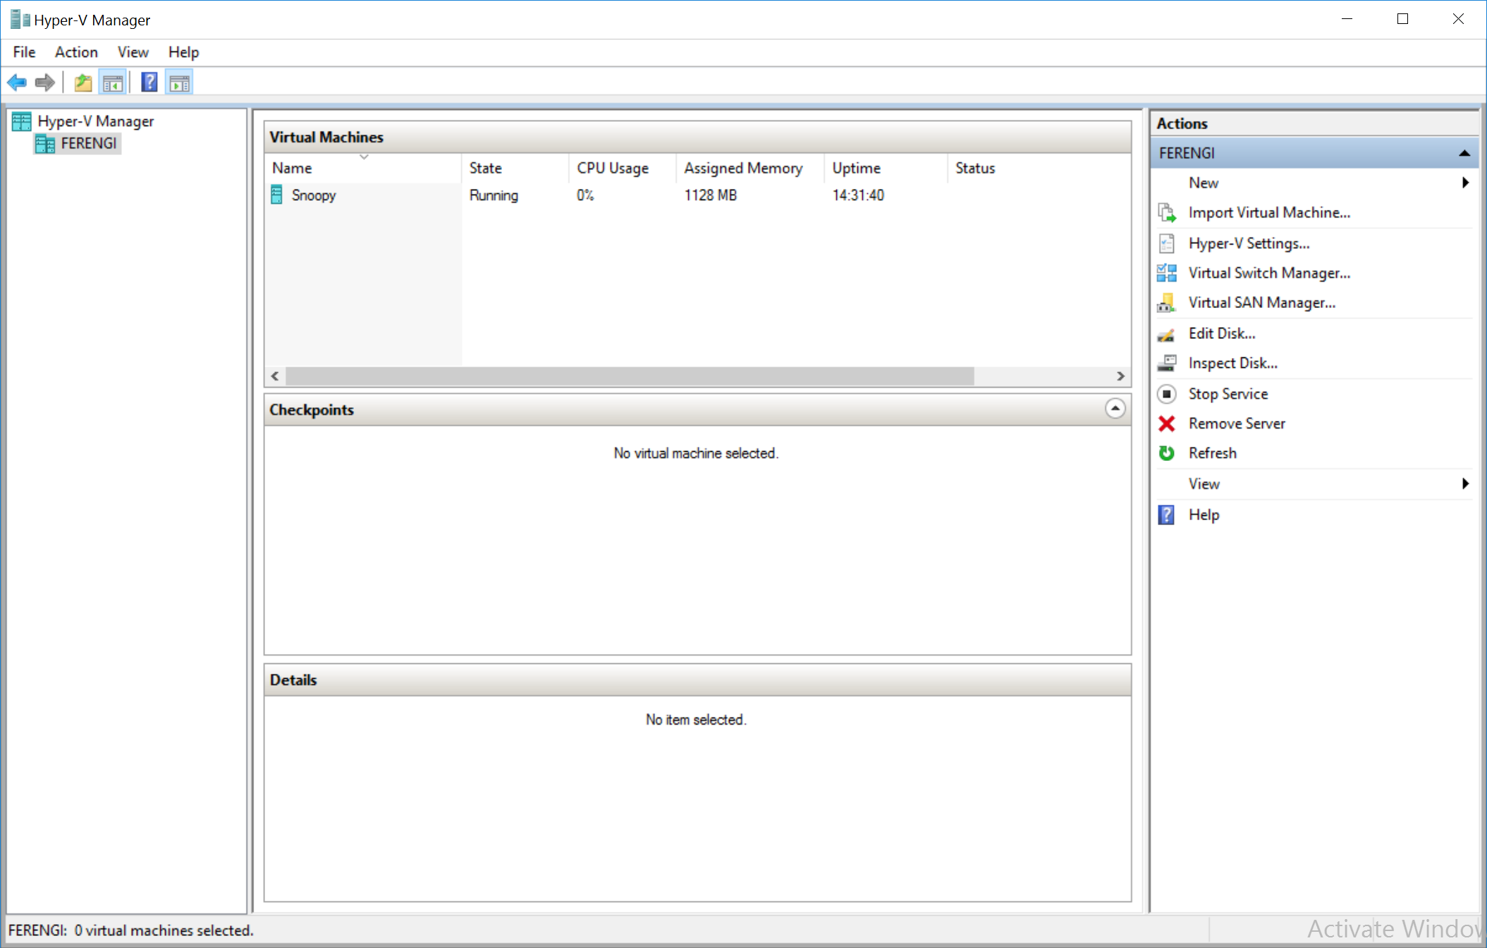Click the FERENGI server icon in tree
This screenshot has height=948, width=1487.
tap(45, 144)
